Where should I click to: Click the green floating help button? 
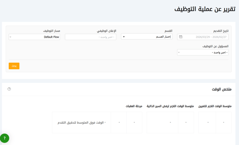pos(4,138)
